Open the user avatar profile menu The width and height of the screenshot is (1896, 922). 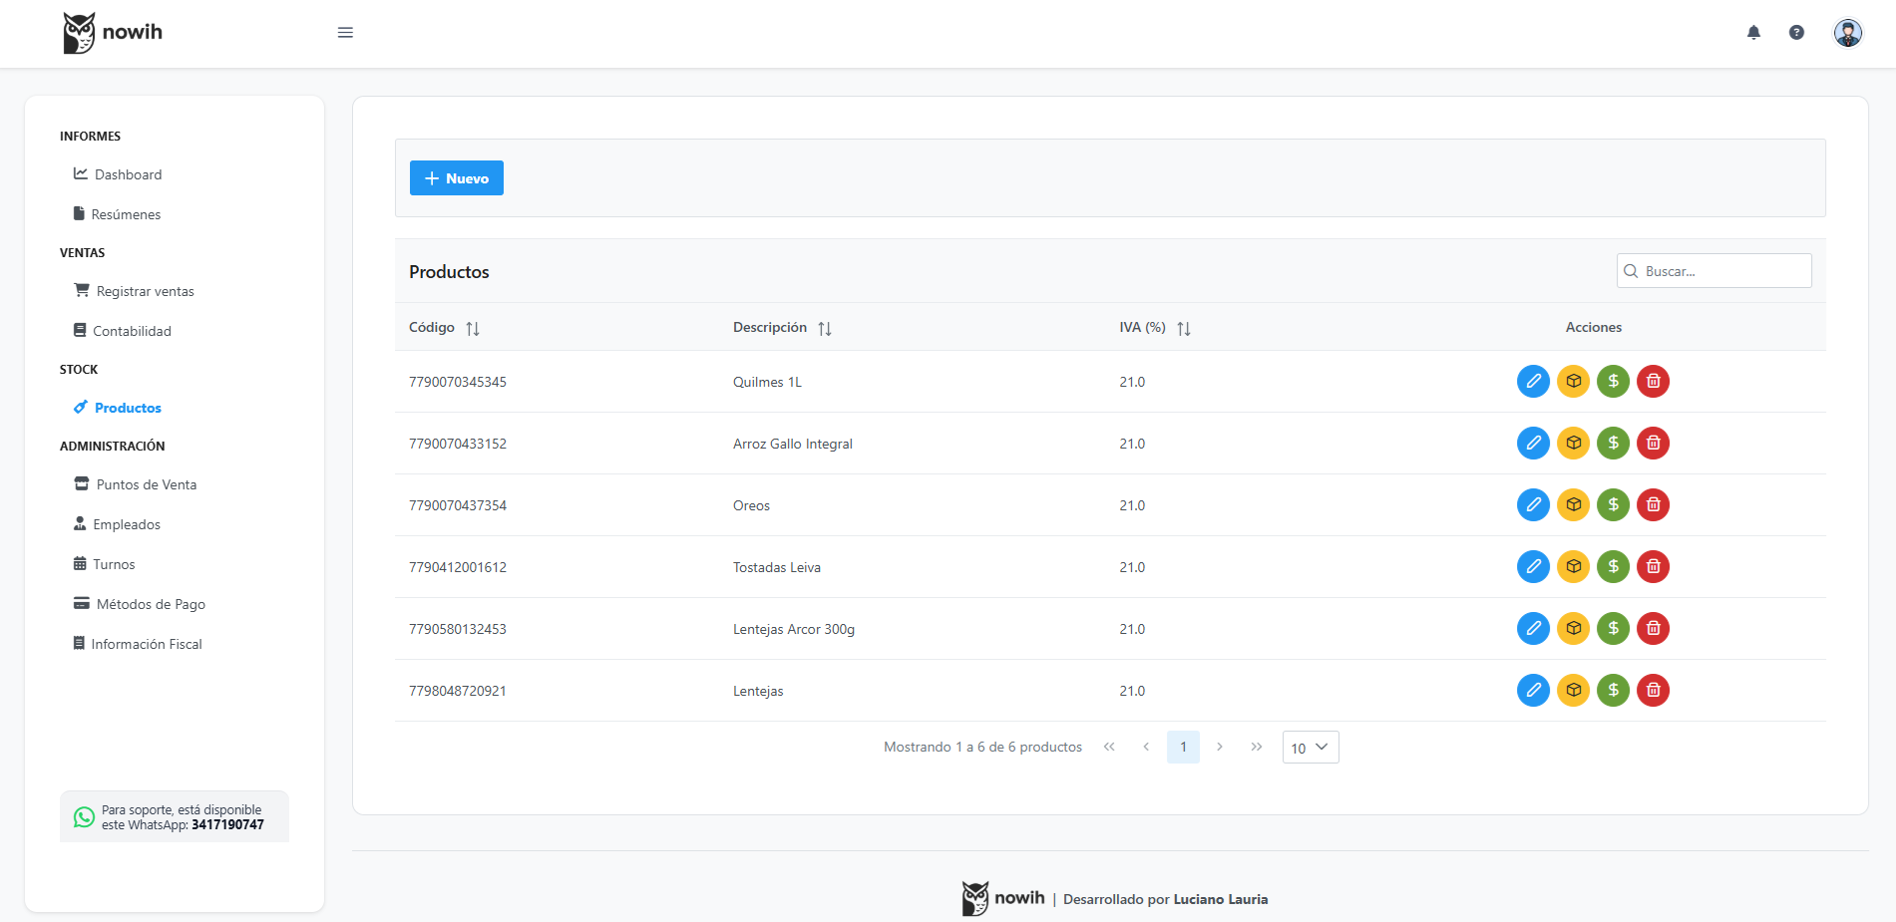pos(1847,33)
